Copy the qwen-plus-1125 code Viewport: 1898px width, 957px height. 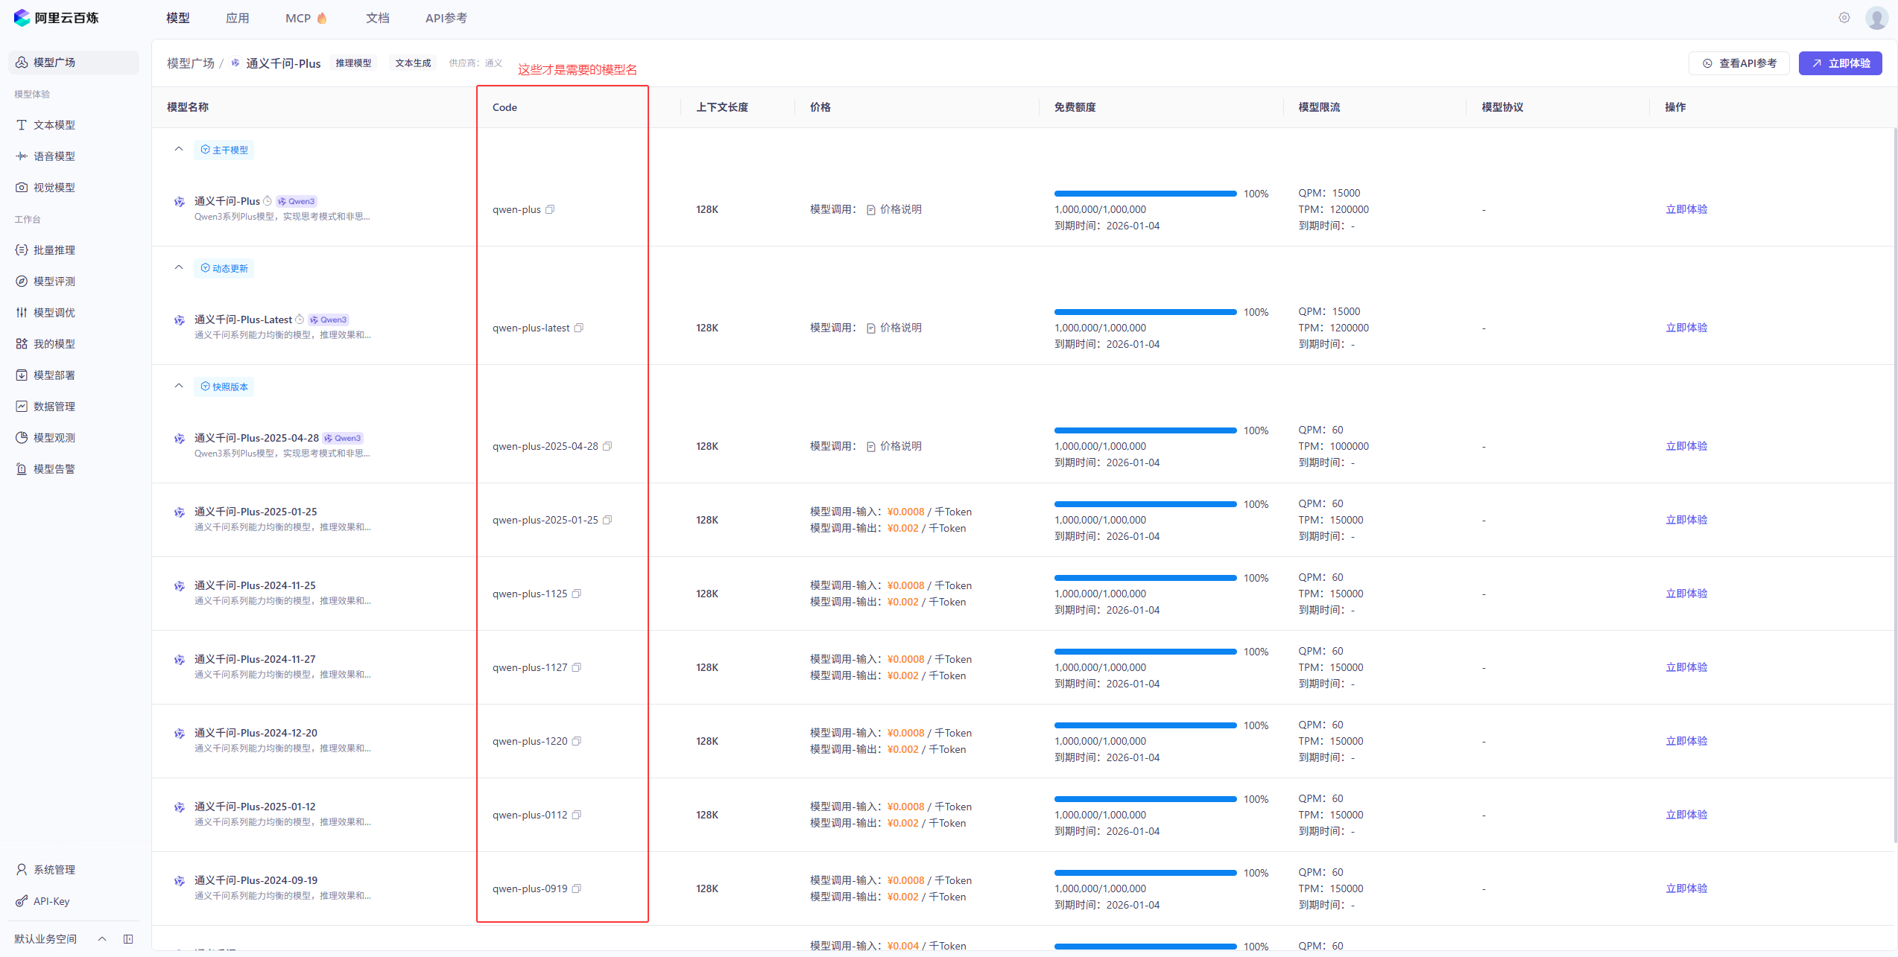[x=576, y=594]
